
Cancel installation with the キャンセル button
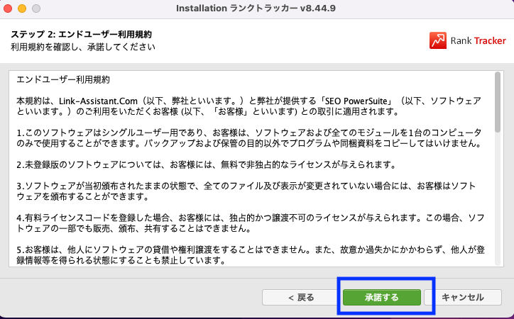point(463,298)
